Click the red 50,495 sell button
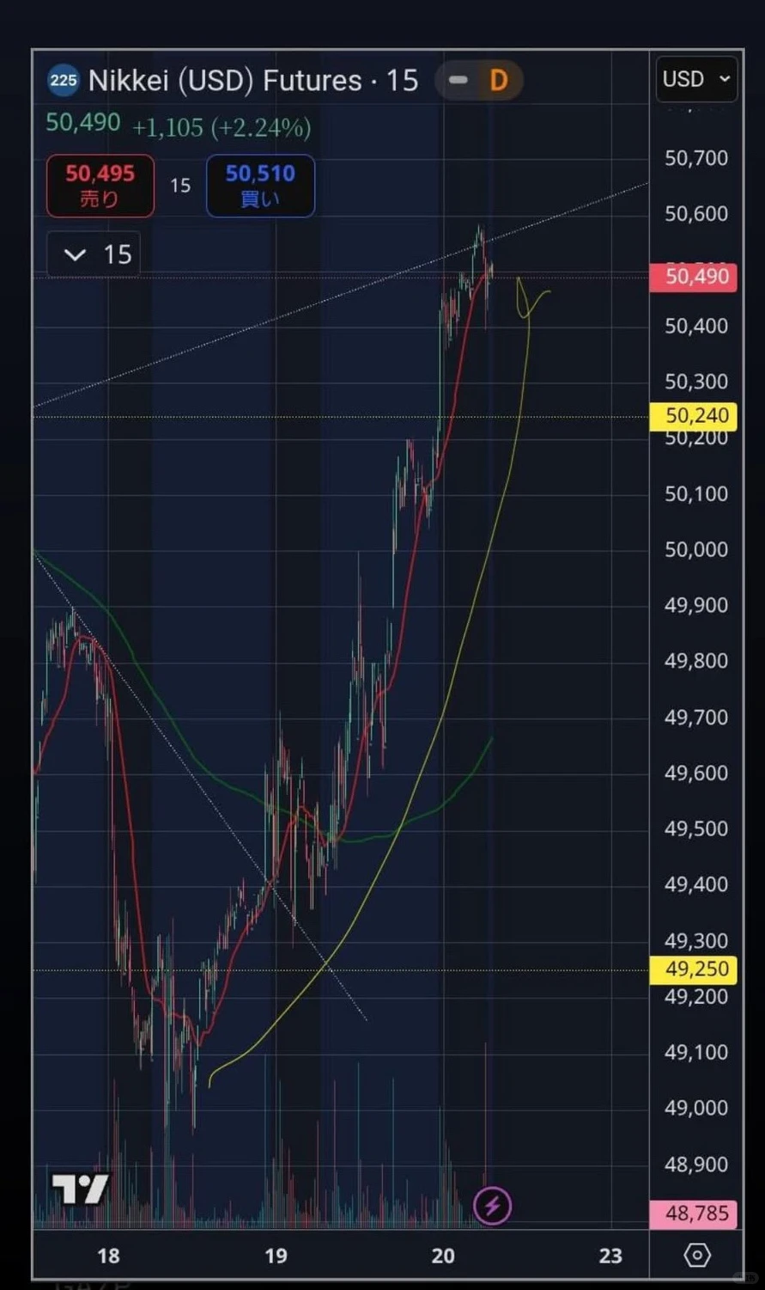This screenshot has height=1290, width=765. tap(100, 186)
